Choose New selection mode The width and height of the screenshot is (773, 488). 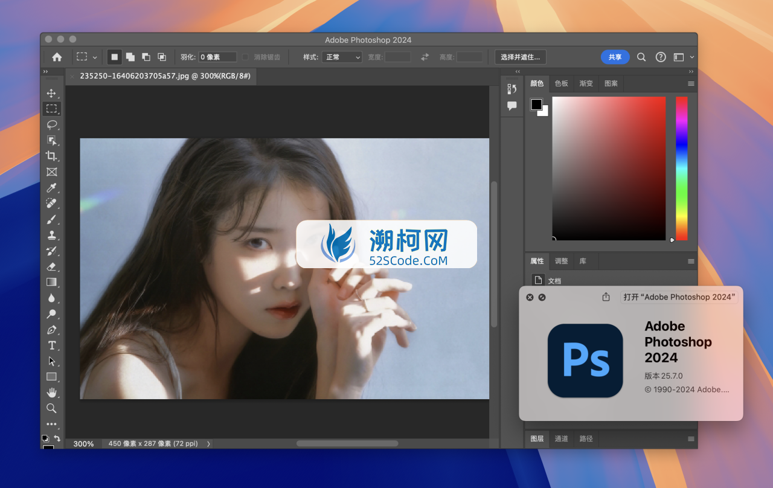(x=114, y=57)
